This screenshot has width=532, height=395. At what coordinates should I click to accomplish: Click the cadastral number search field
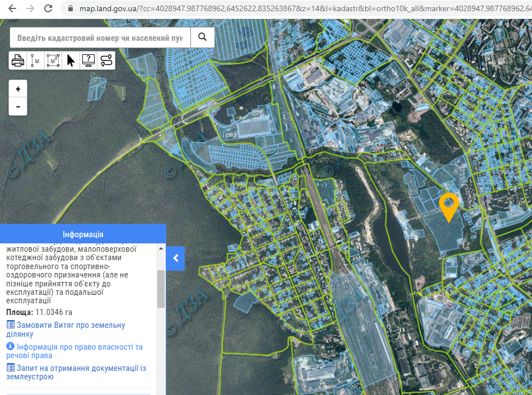100,37
